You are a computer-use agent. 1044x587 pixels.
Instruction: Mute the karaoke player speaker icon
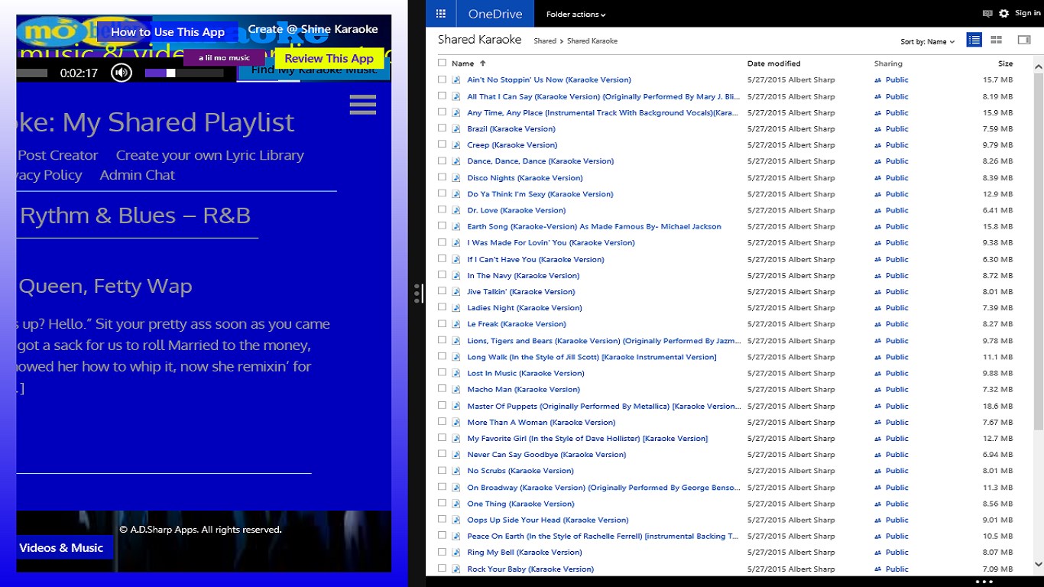[x=121, y=72]
